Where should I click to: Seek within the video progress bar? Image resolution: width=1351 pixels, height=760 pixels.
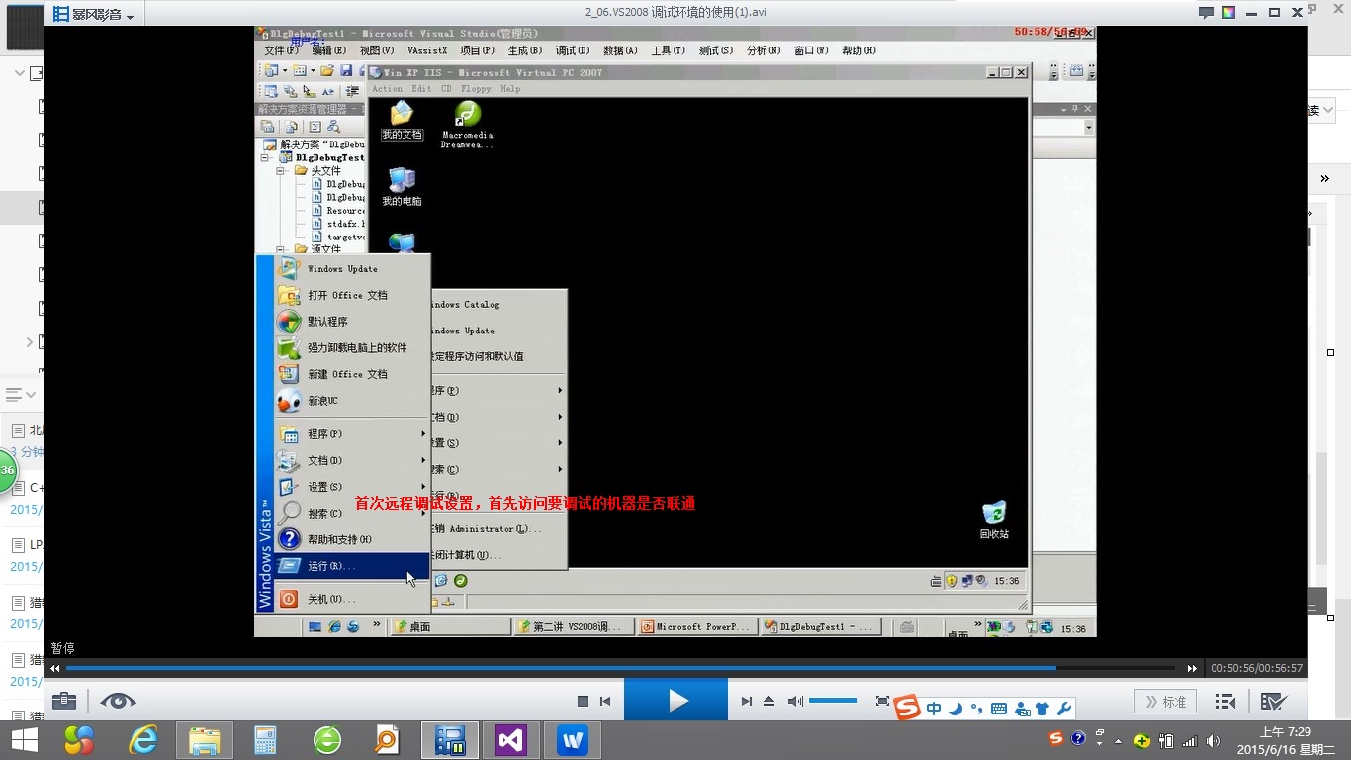pos(619,668)
